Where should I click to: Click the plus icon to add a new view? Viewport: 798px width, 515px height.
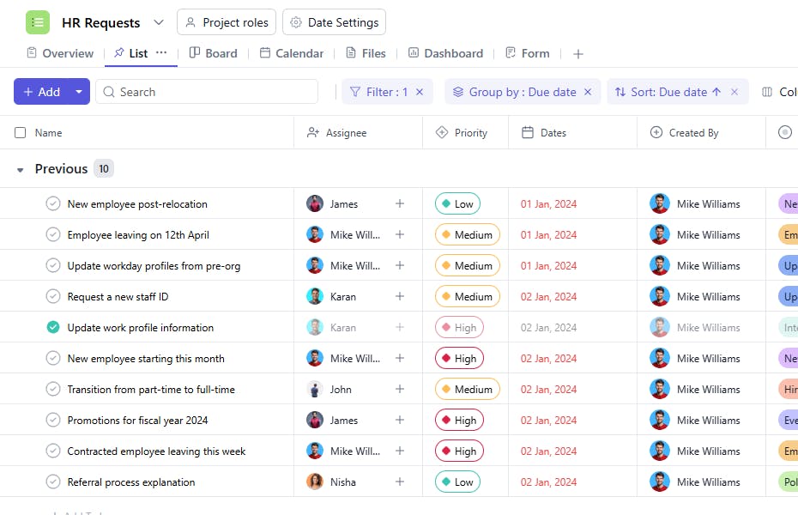[578, 54]
